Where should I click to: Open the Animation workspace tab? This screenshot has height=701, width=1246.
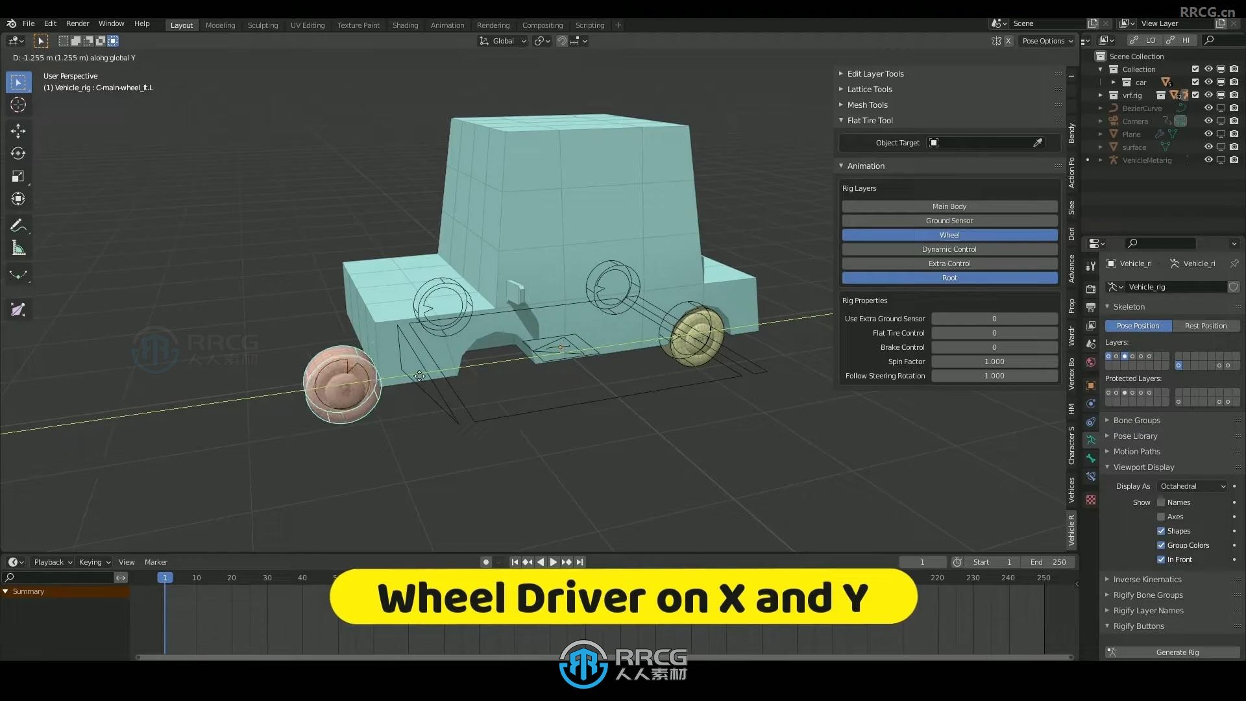(446, 25)
